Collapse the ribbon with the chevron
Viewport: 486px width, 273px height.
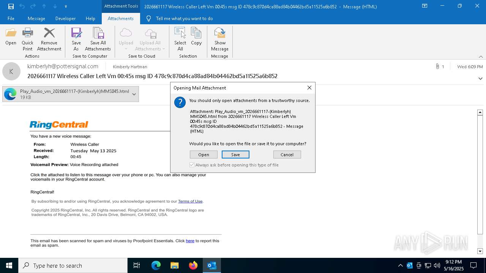[x=481, y=56]
